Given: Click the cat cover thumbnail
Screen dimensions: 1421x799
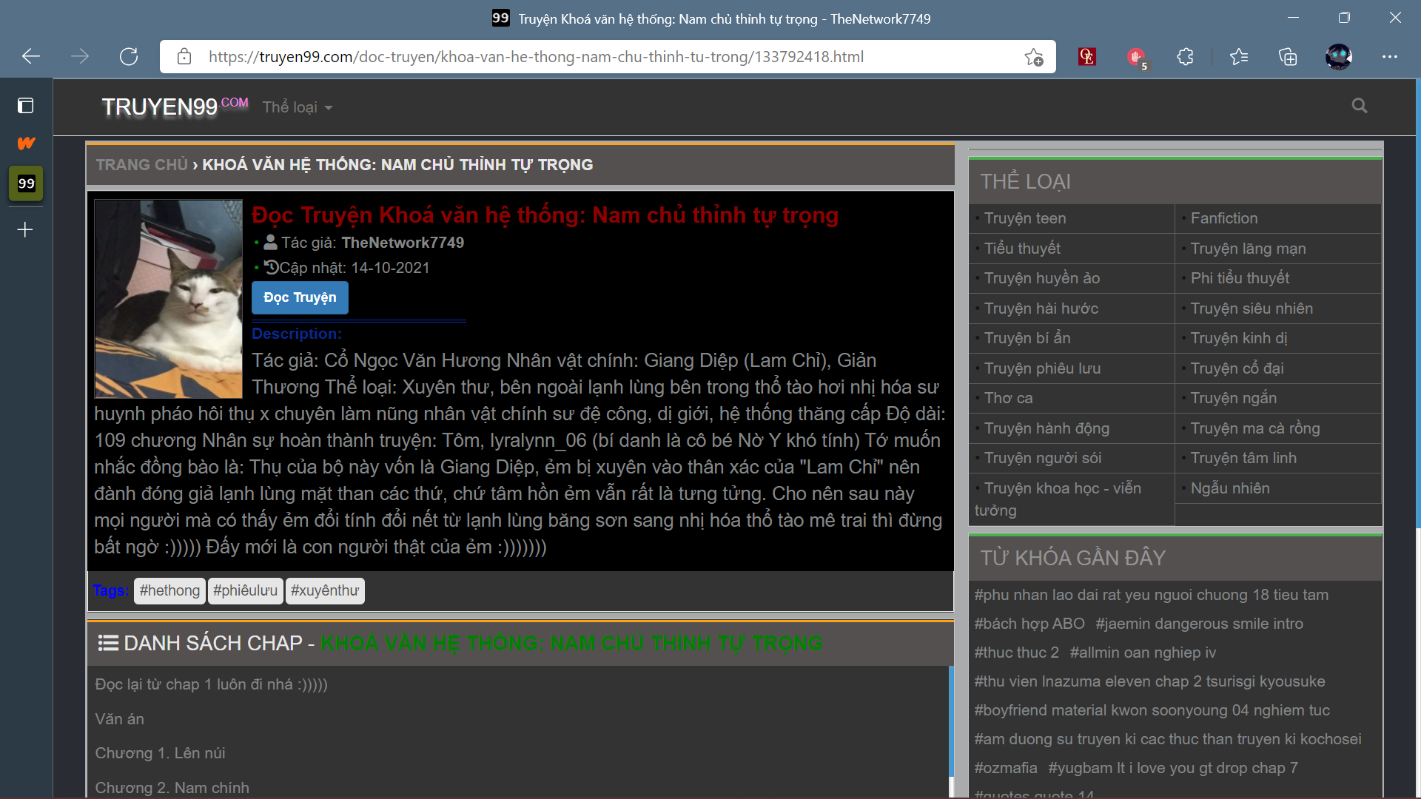Looking at the screenshot, I should pos(169,299).
